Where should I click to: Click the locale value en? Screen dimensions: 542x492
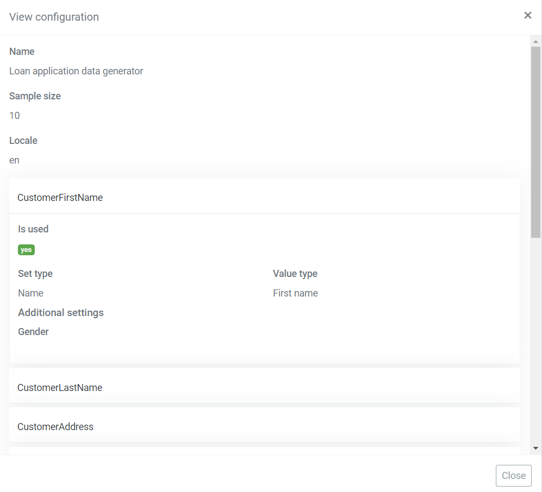point(14,160)
